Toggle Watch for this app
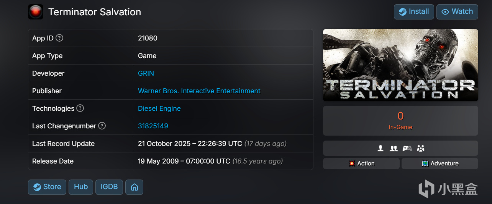The image size is (492, 204). 457,12
